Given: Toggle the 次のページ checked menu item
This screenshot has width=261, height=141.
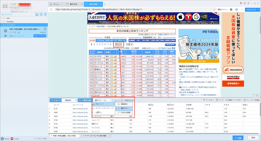Looking at the screenshot, I should 104,104.
